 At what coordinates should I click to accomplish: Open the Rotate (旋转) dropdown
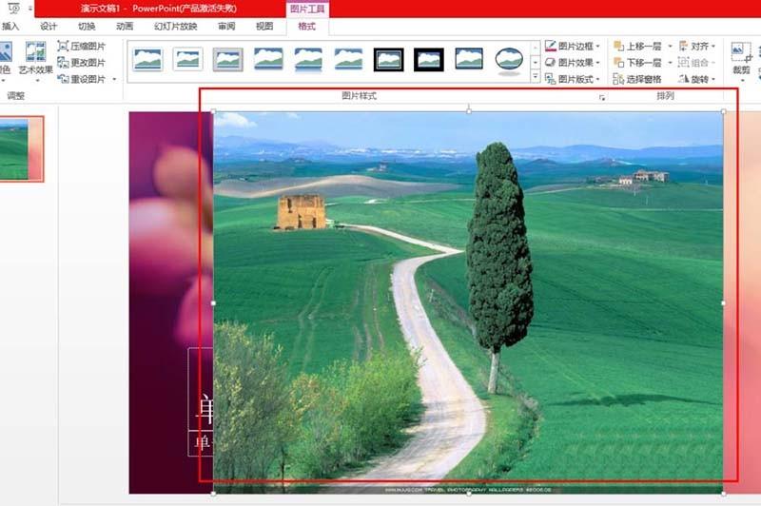[x=698, y=79]
